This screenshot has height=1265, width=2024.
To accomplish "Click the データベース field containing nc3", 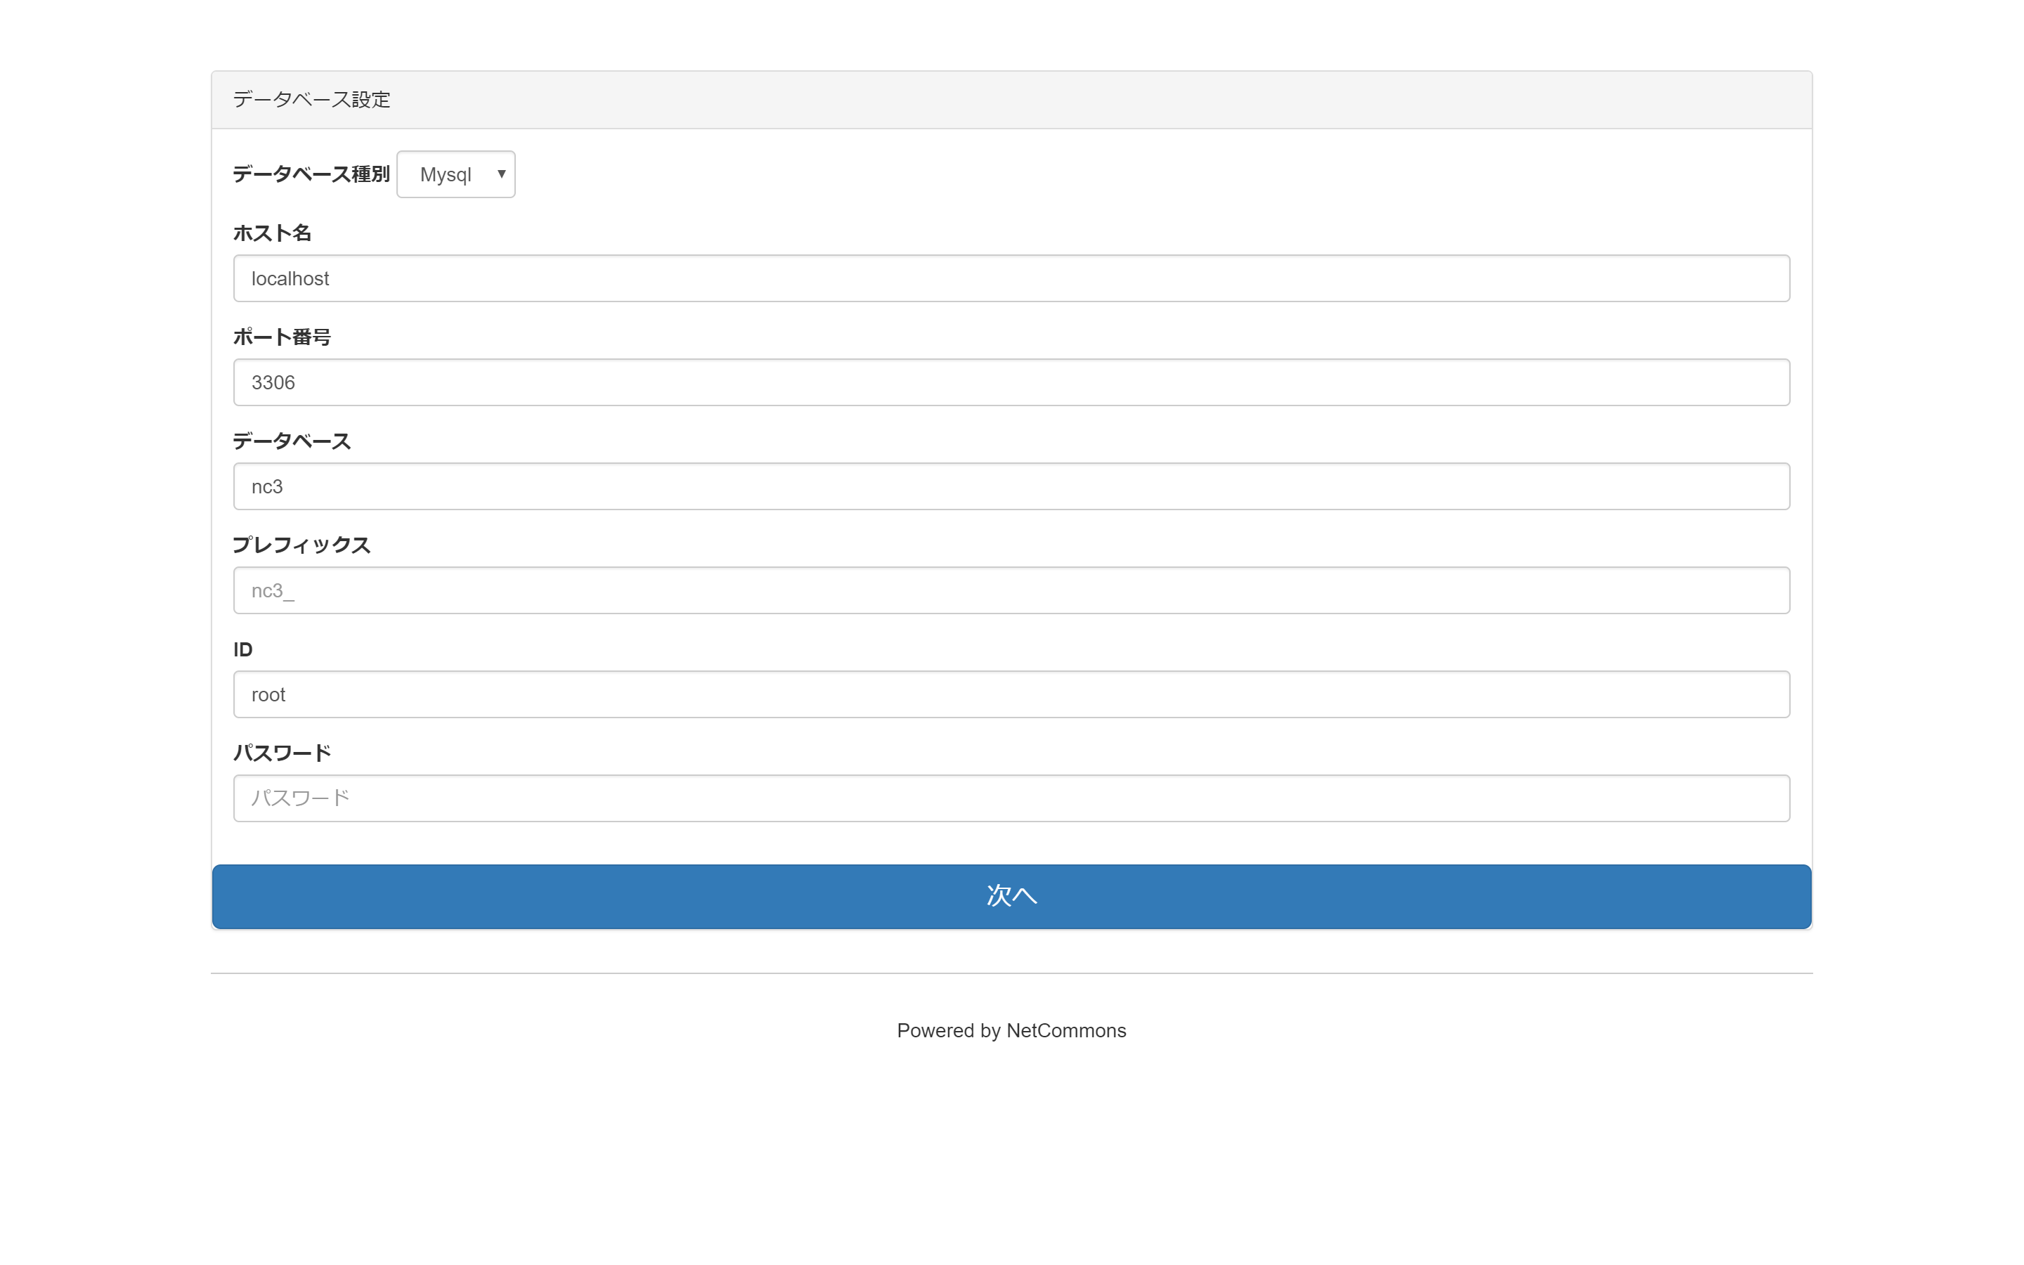I will click(1011, 485).
